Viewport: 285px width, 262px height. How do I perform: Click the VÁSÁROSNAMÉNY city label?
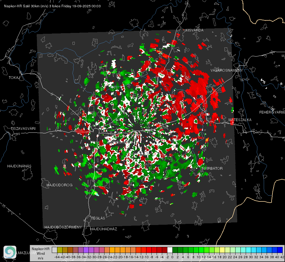click(x=227, y=70)
